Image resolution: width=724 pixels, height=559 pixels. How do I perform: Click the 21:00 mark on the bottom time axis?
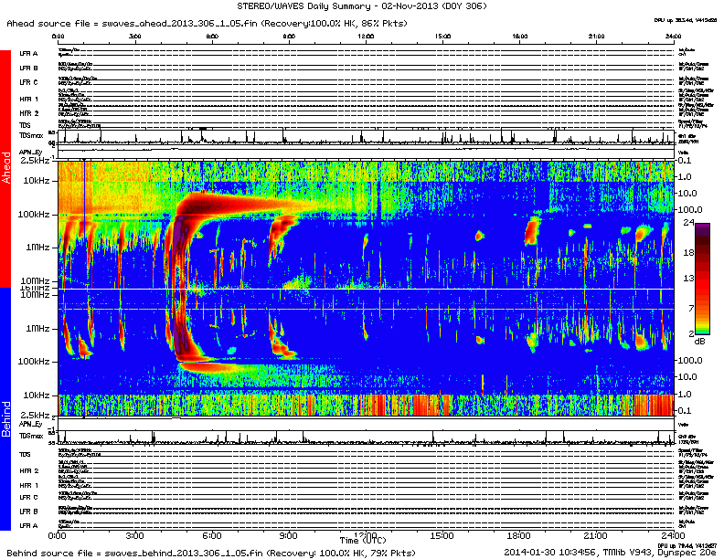pos(596,534)
